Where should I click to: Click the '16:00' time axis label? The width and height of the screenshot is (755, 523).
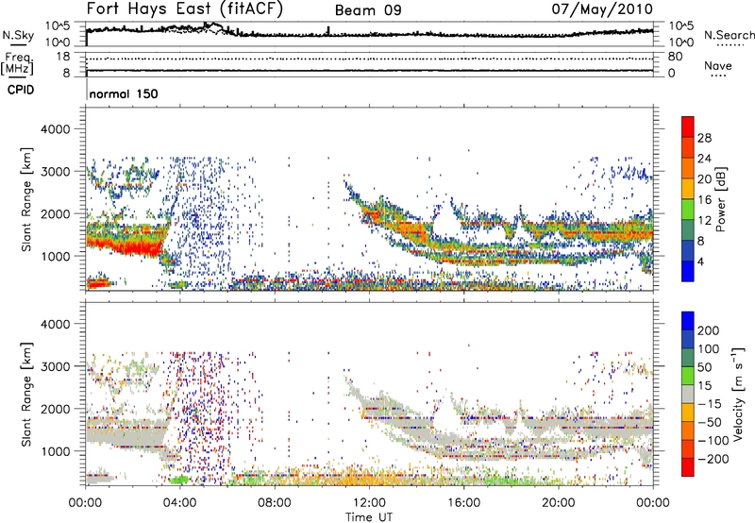coord(464,503)
